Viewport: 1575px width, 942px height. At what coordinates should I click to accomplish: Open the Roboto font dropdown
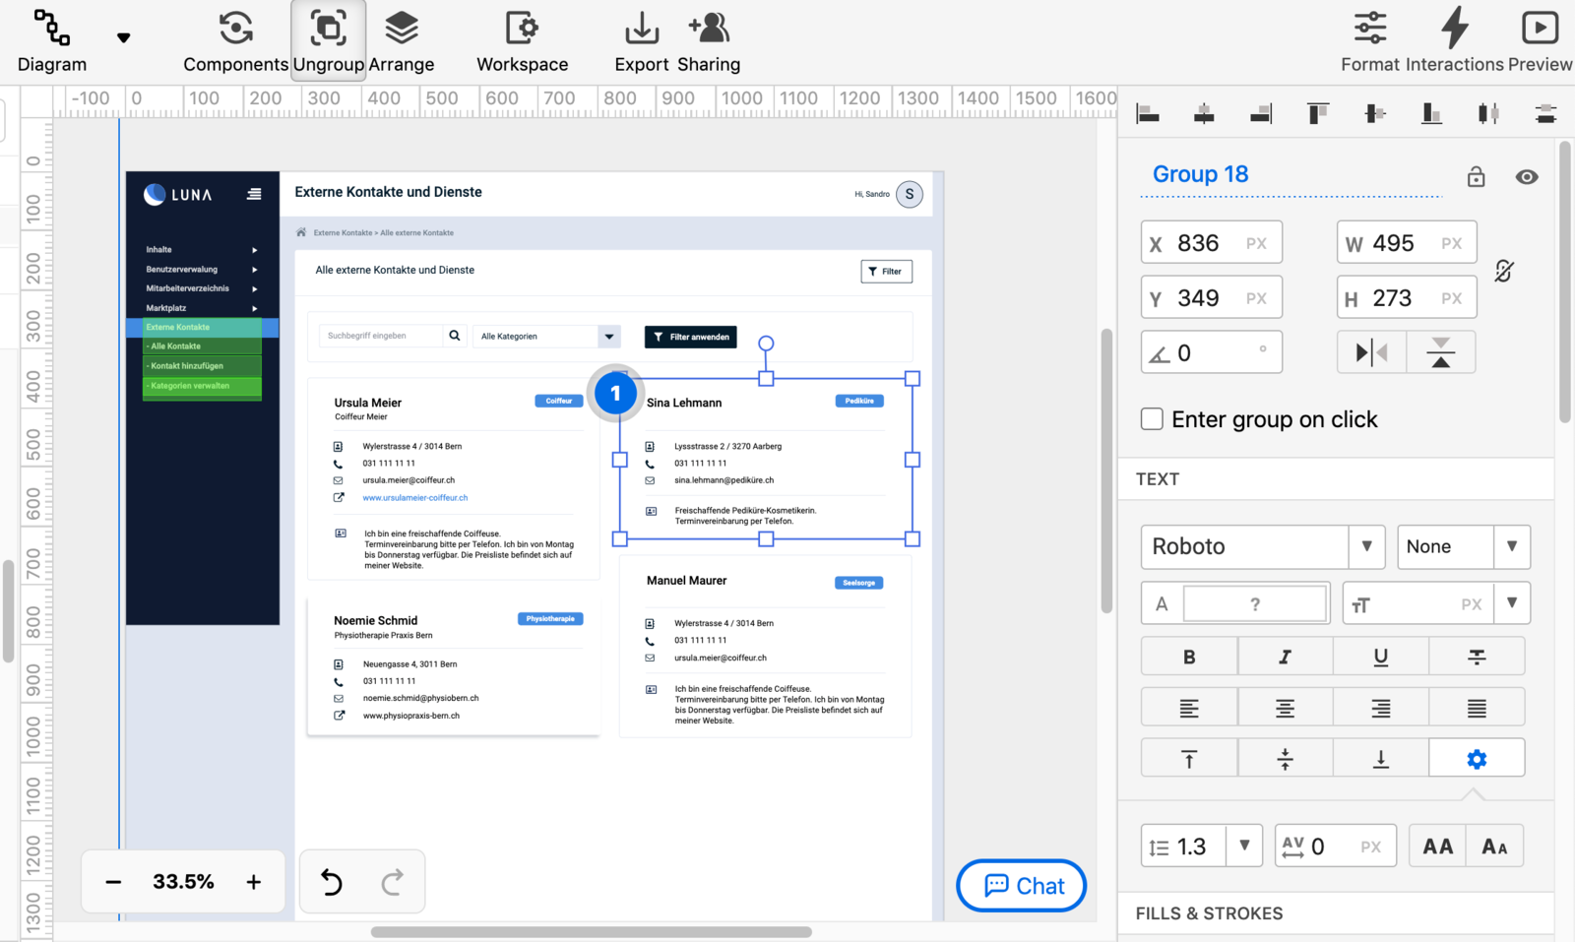pos(1366,547)
